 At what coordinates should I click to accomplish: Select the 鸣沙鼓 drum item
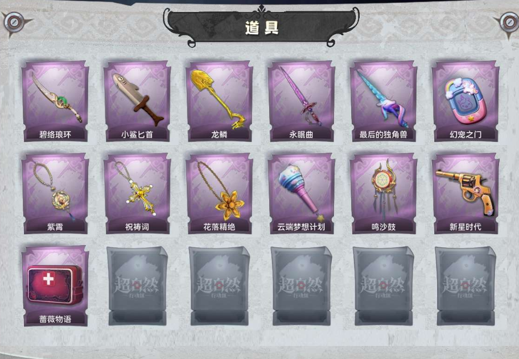click(384, 194)
